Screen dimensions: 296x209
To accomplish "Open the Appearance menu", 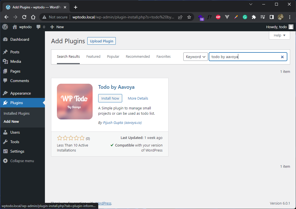I will pyautogui.click(x=23, y=93).
